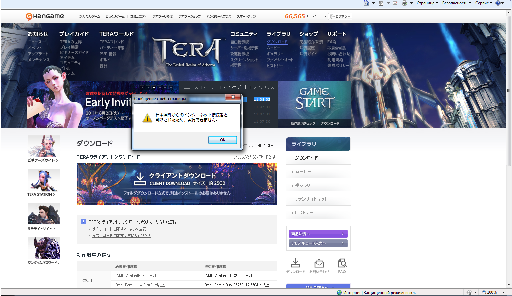Open the RSS feeds icon in the toolbar
This screenshot has width=512, height=296.
pos(381,3)
